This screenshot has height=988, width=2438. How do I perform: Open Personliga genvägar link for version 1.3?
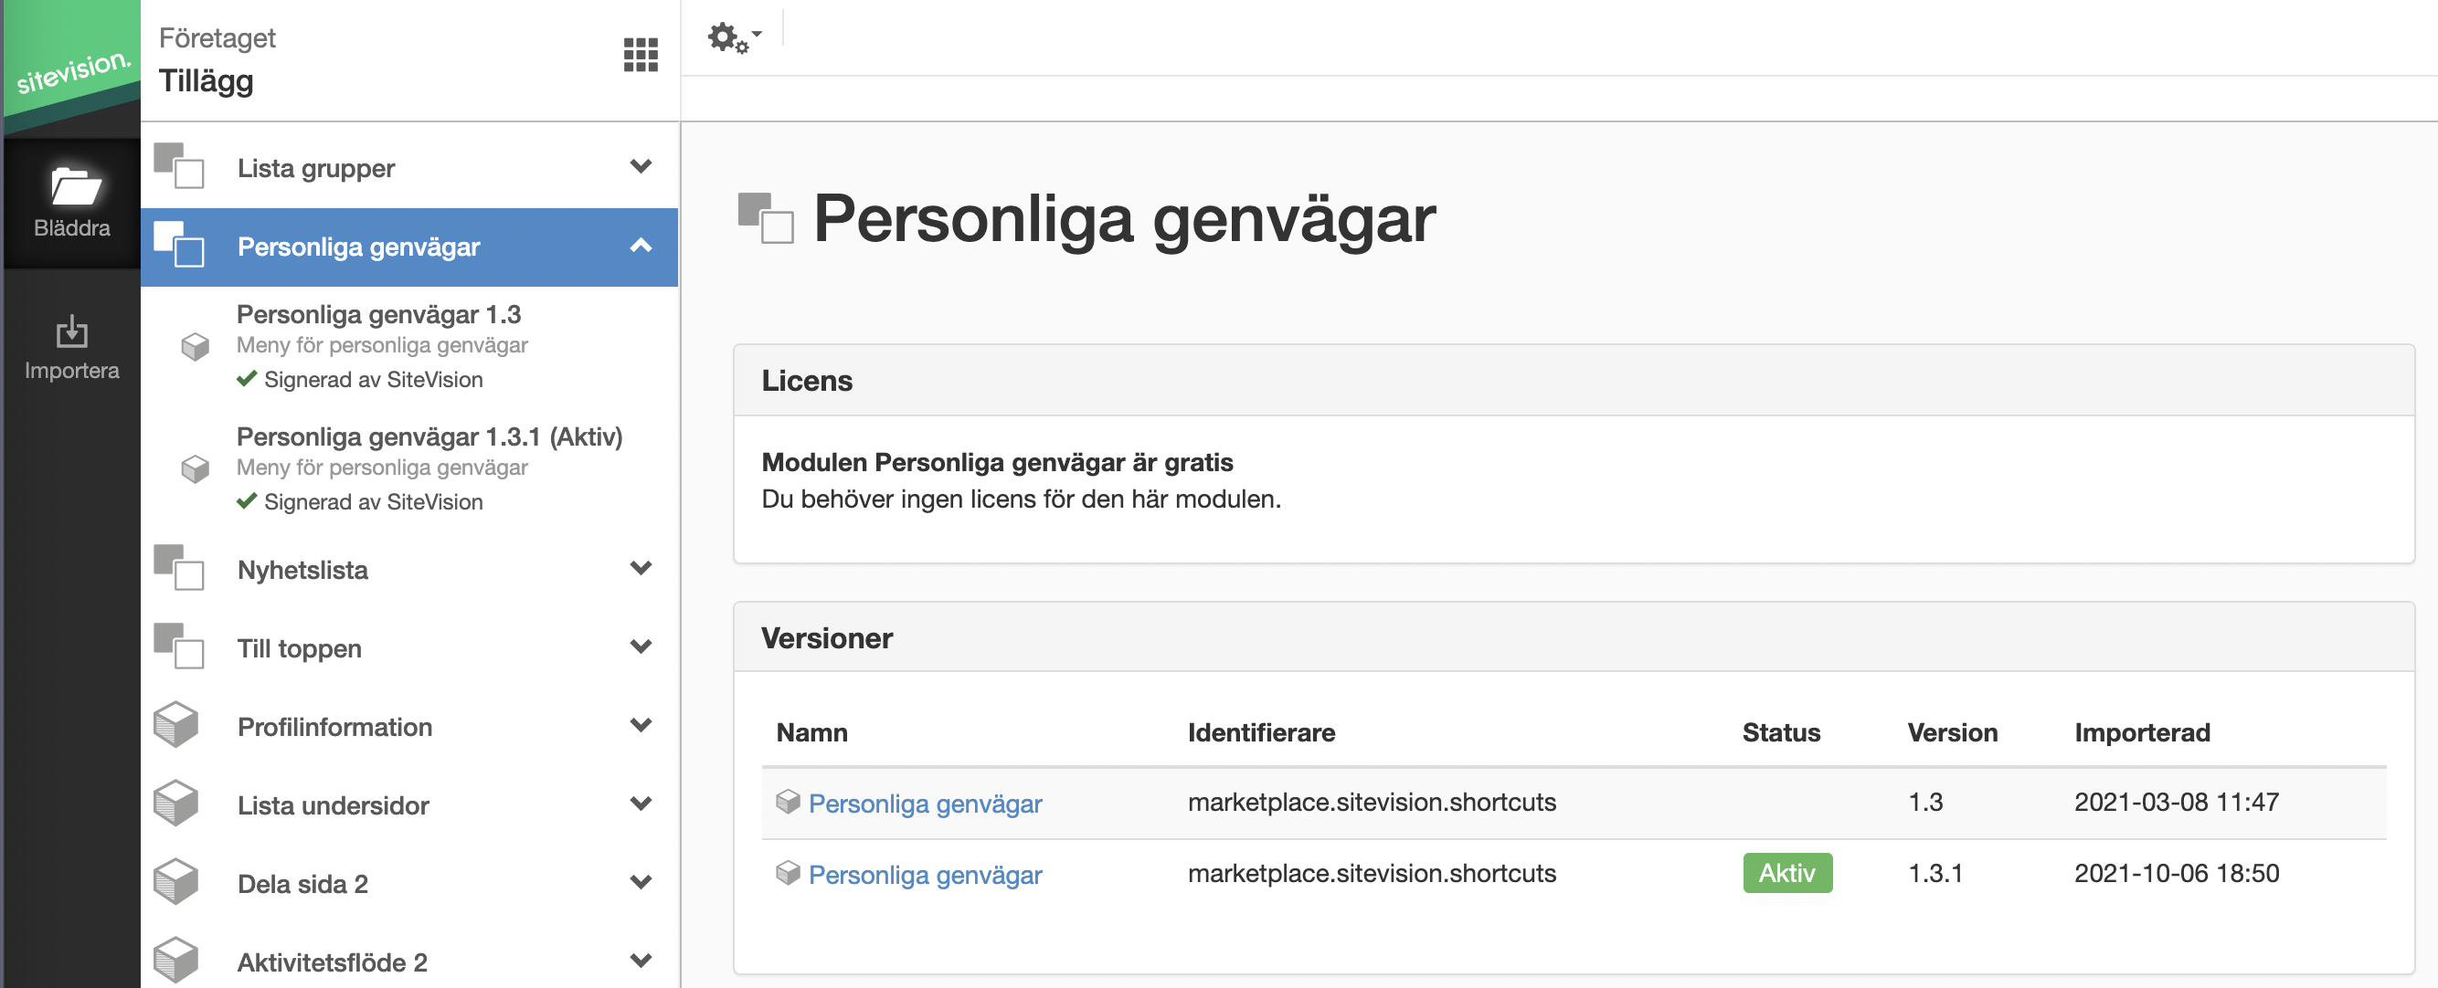pos(925,804)
